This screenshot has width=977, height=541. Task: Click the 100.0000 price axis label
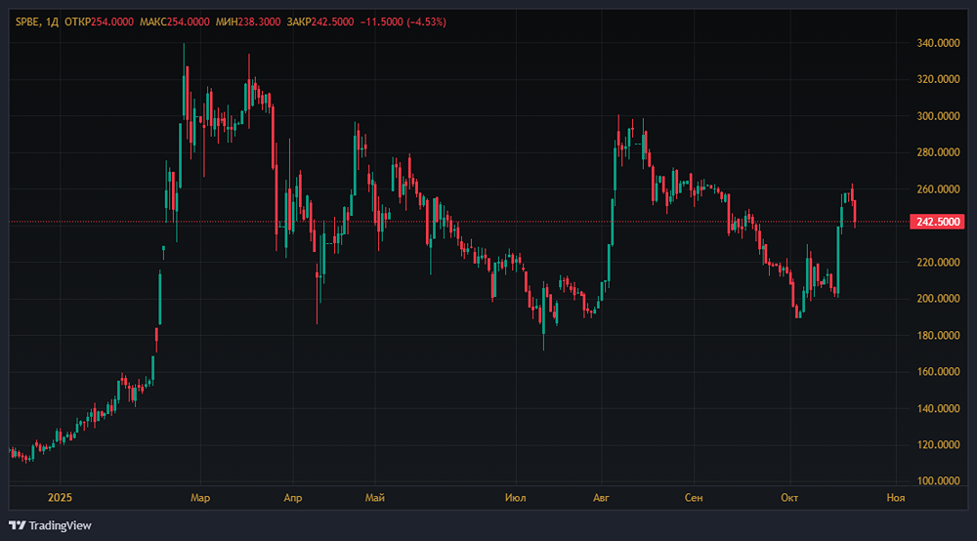point(938,480)
